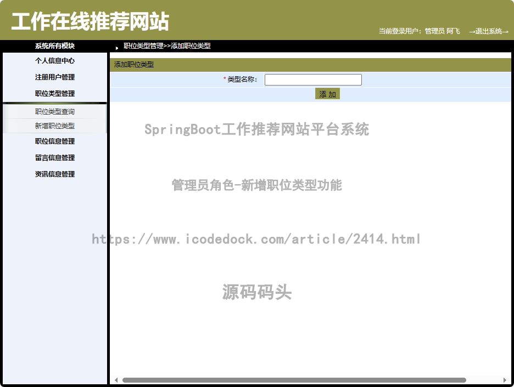Click the 添加 submit button
Screen dimensions: 514x387
click(327, 94)
